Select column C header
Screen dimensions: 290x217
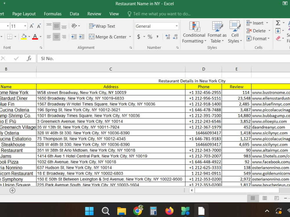pyautogui.click(x=110, y=69)
